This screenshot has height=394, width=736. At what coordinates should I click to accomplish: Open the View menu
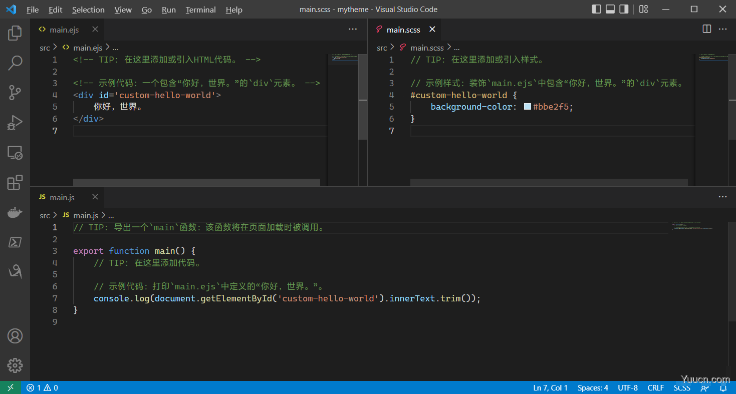click(123, 10)
